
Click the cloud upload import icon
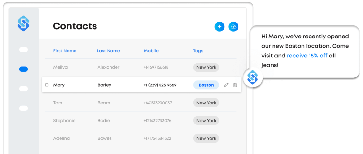(233, 27)
